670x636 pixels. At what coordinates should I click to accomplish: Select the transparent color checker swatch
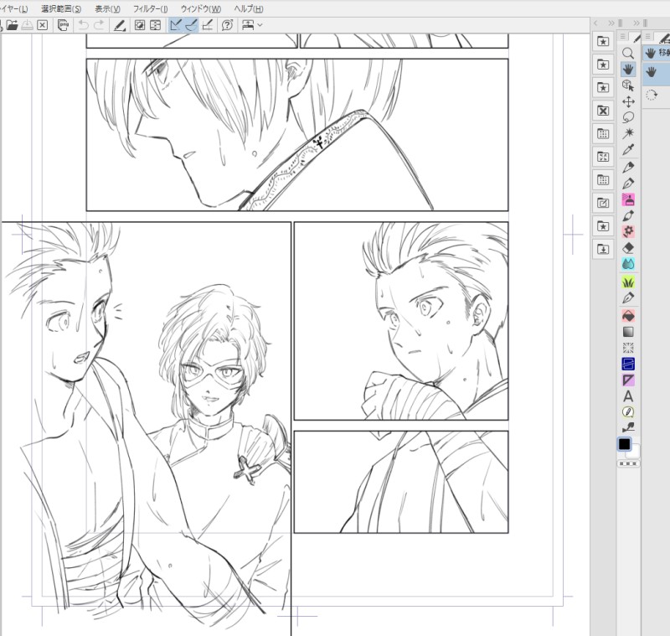coord(629,463)
